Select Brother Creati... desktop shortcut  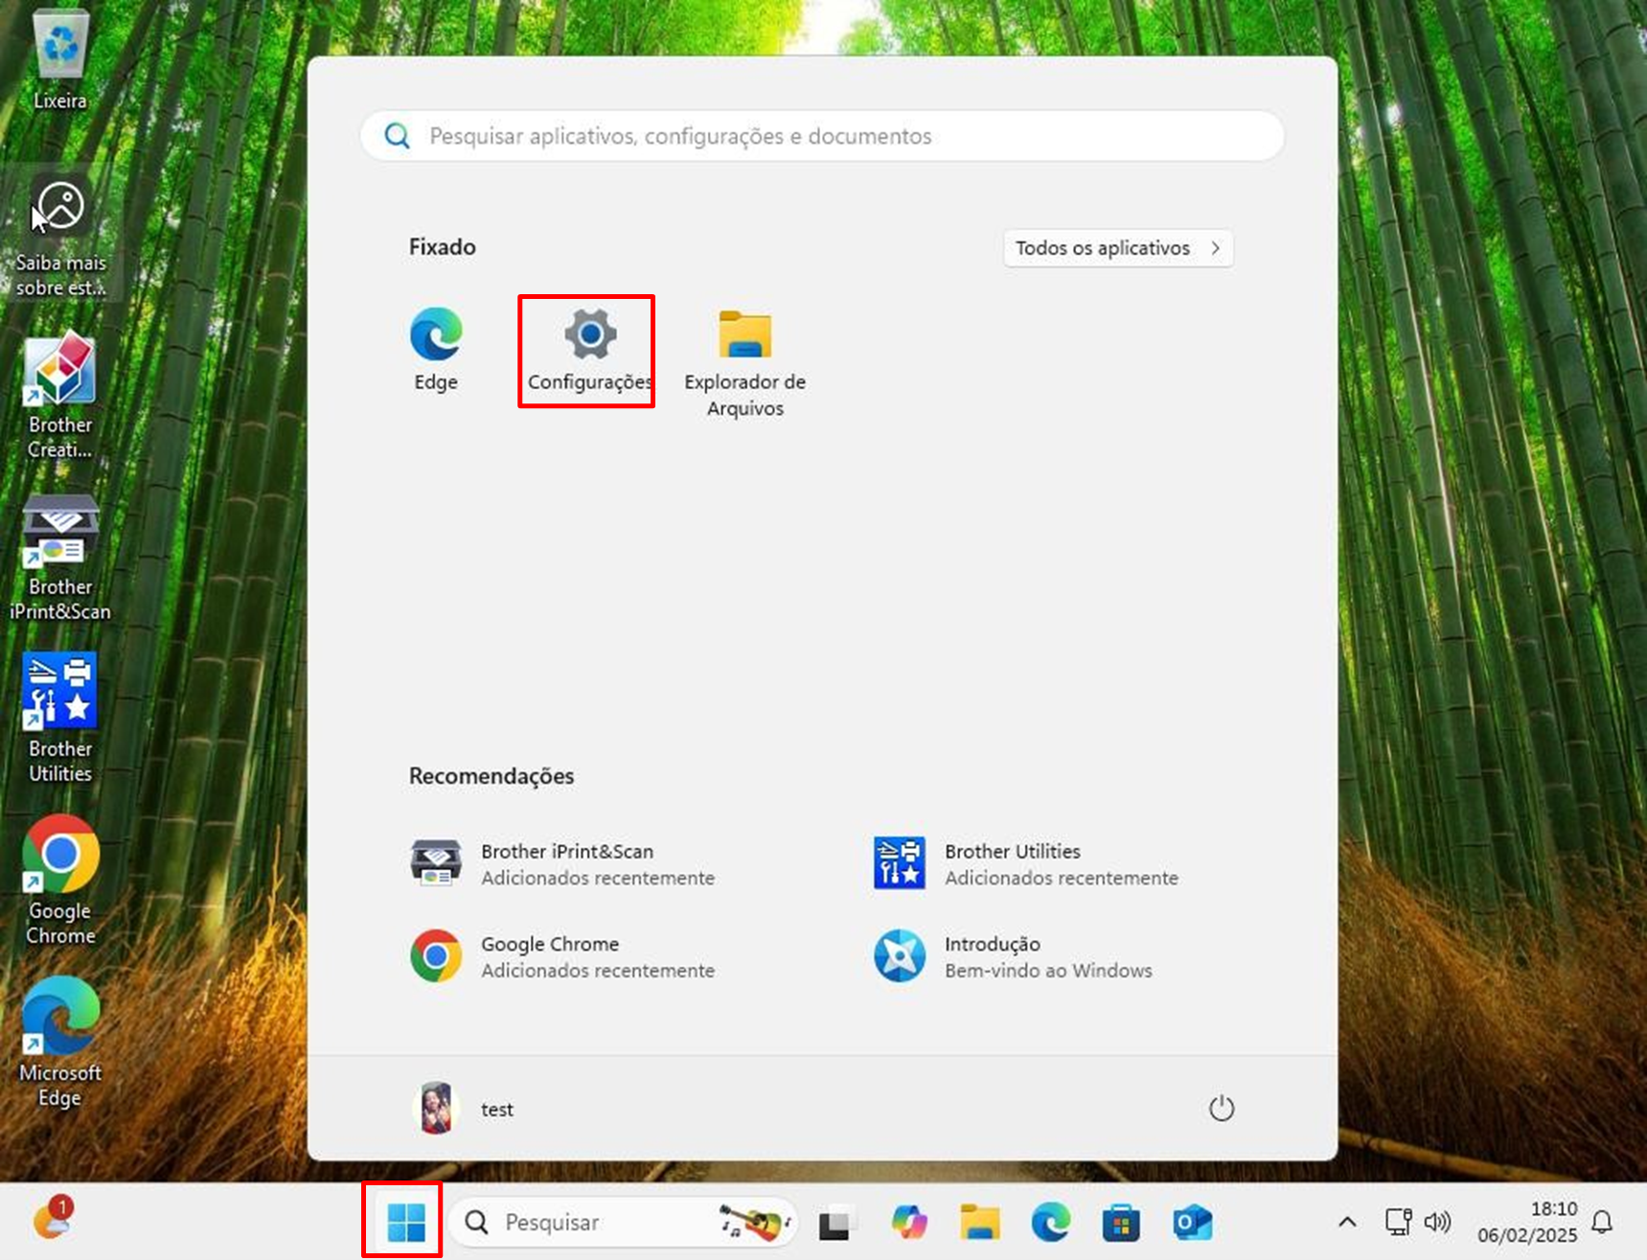[60, 396]
